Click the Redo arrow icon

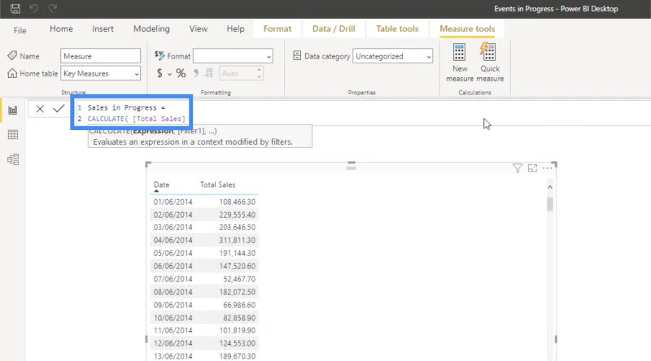coord(52,8)
